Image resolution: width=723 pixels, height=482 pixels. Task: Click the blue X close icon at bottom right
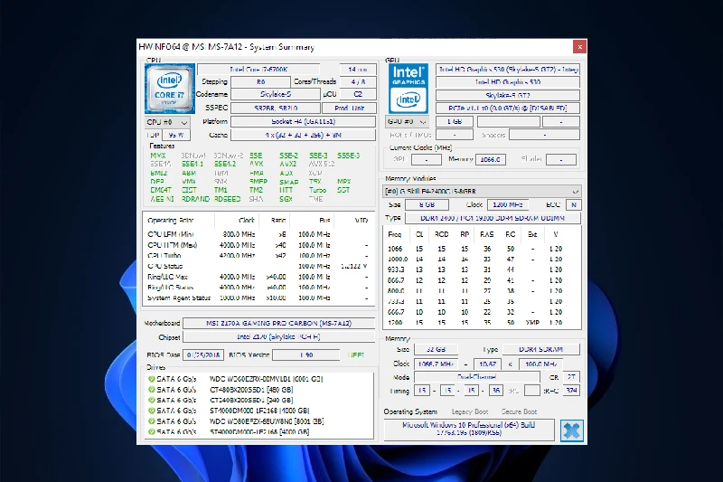click(570, 430)
